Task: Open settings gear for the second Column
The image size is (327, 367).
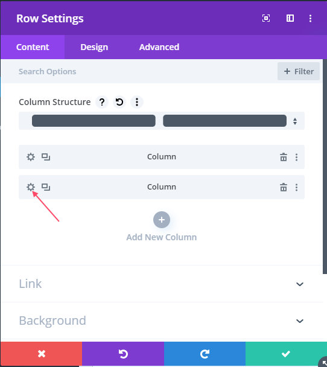Action: [31, 187]
